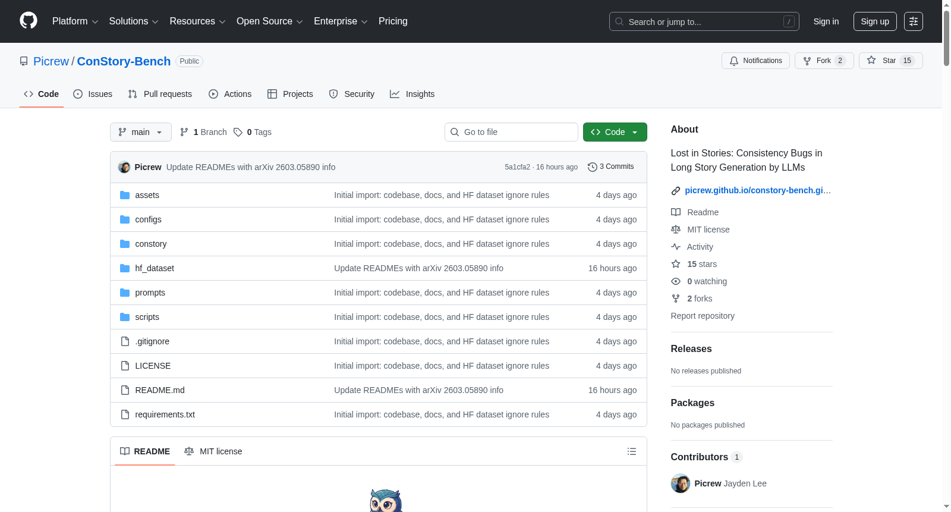This screenshot has width=951, height=512.
Task: Click the tag icon next to 0 Tags
Action: click(238, 132)
